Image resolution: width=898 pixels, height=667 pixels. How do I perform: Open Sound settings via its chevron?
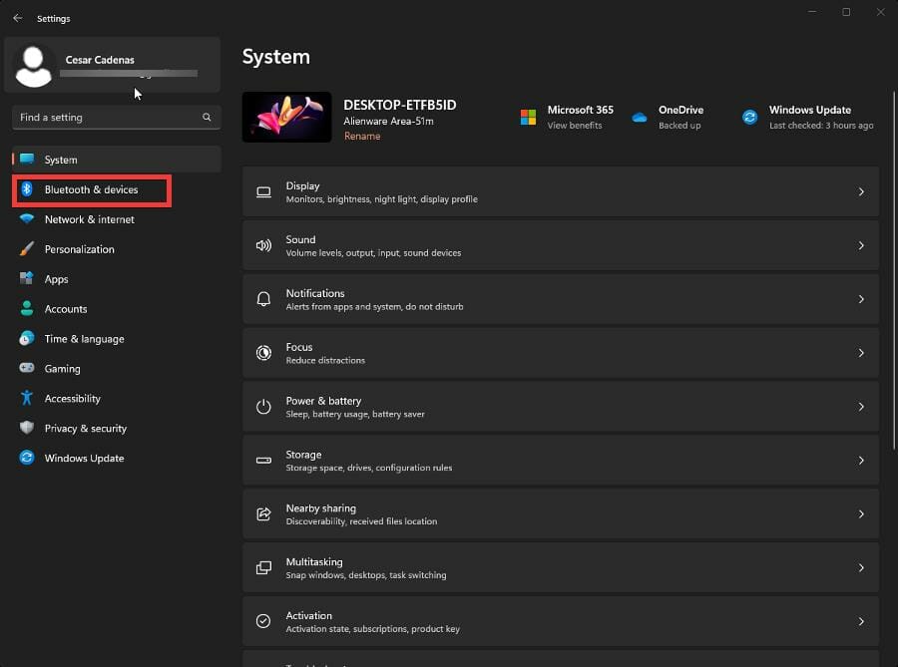[861, 245]
